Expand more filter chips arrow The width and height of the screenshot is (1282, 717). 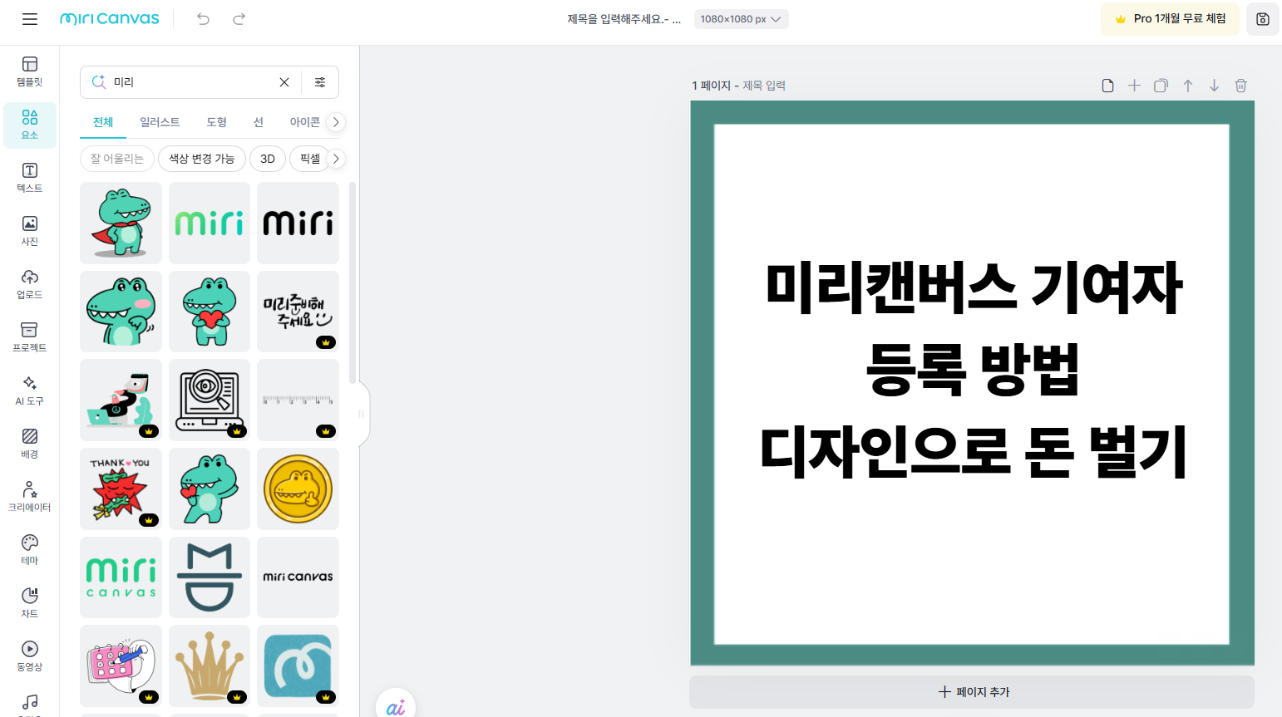click(336, 159)
